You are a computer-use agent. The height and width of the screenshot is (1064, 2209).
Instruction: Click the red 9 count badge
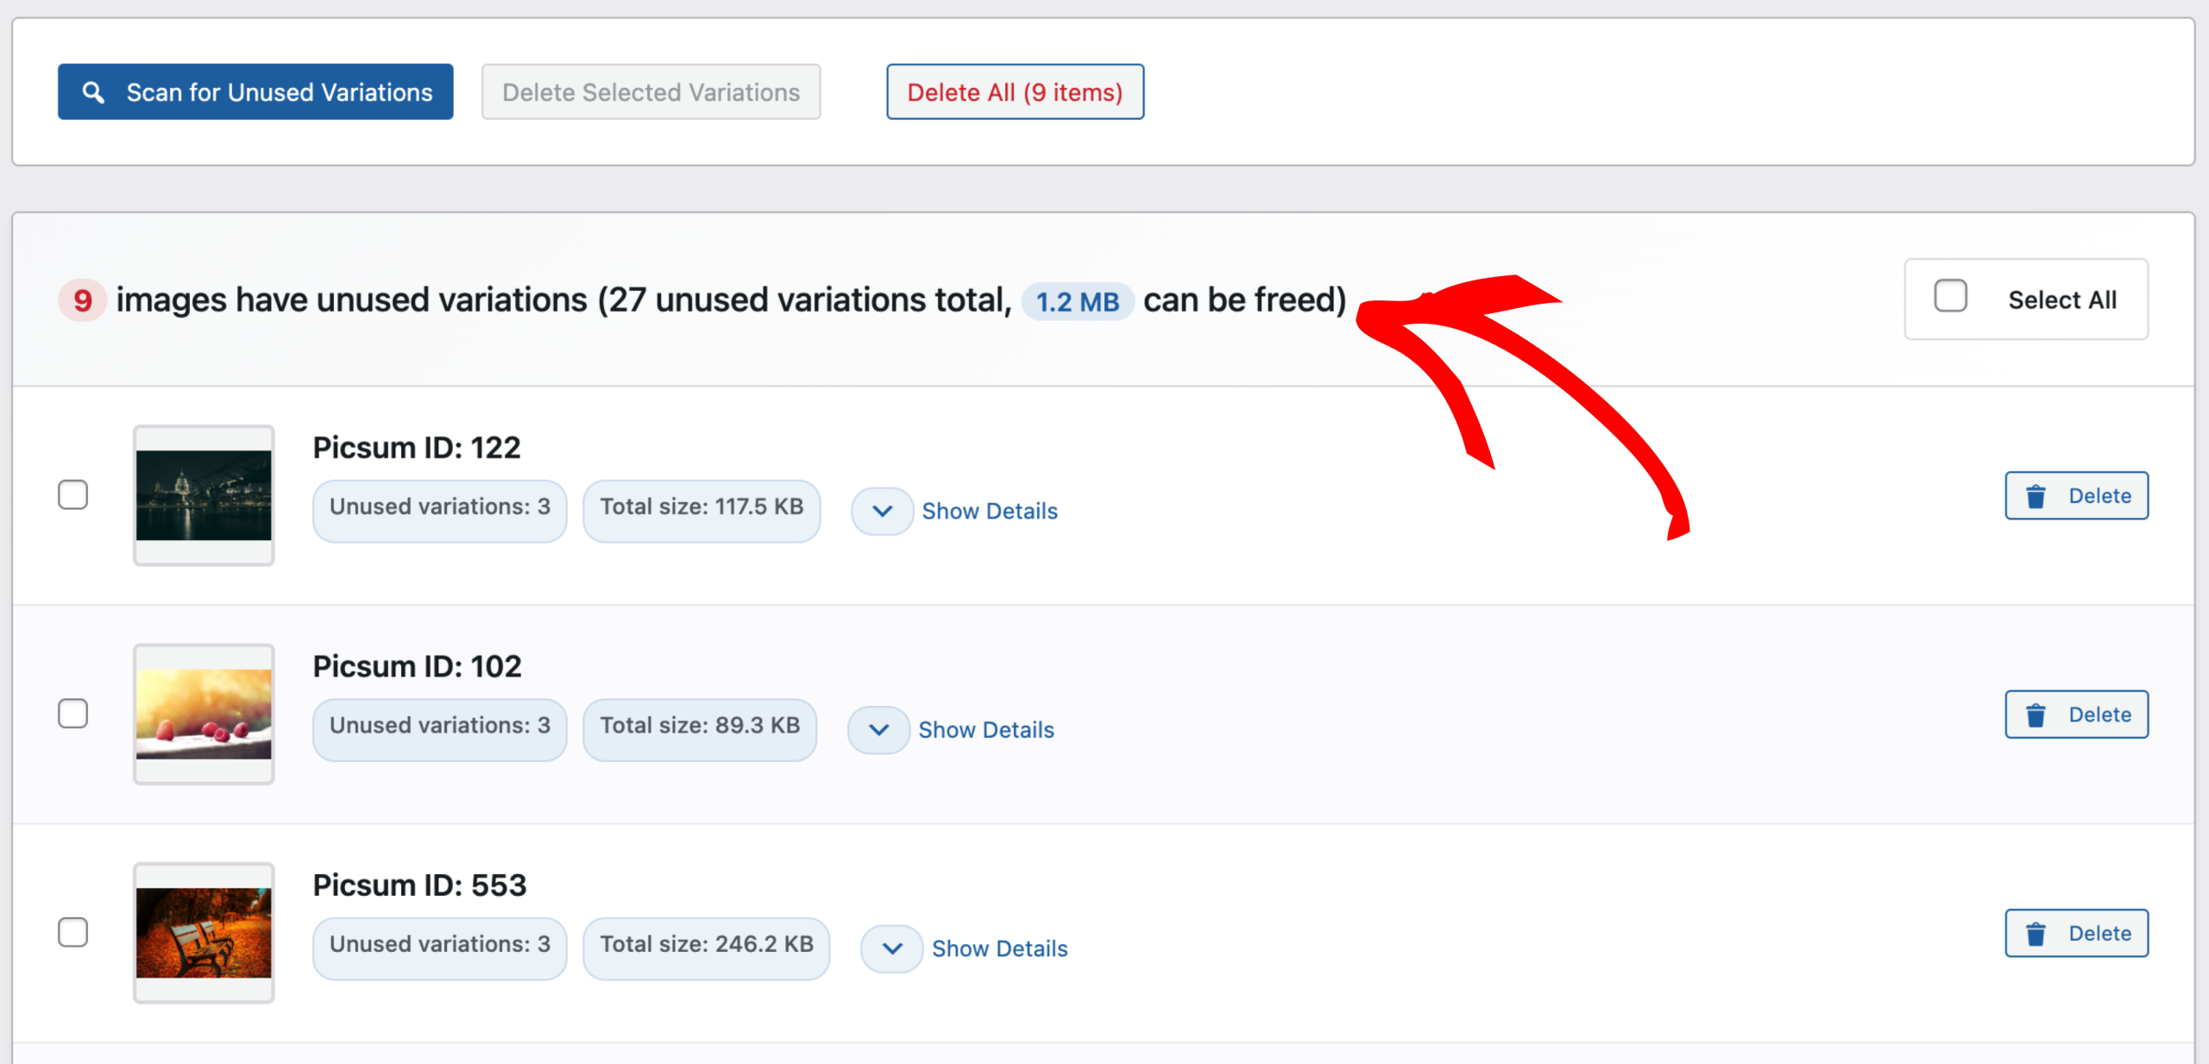coord(83,300)
